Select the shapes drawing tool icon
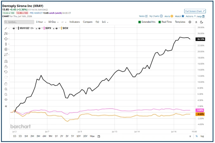The image size is (215, 143). coord(6,39)
